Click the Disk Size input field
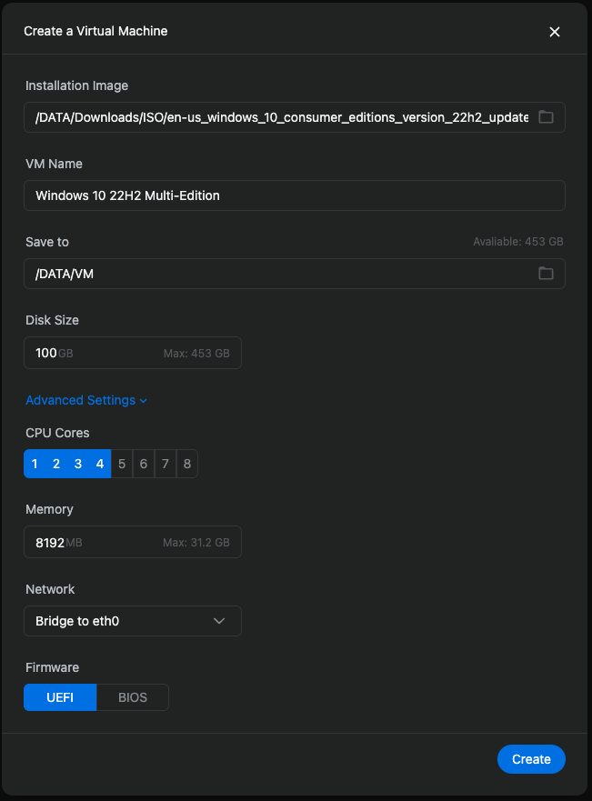The width and height of the screenshot is (592, 801). [133, 353]
